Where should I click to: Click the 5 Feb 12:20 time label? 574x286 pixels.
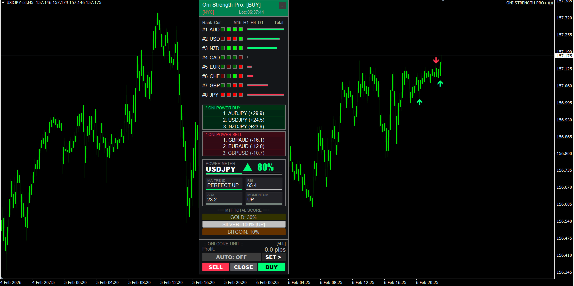click(x=171, y=283)
